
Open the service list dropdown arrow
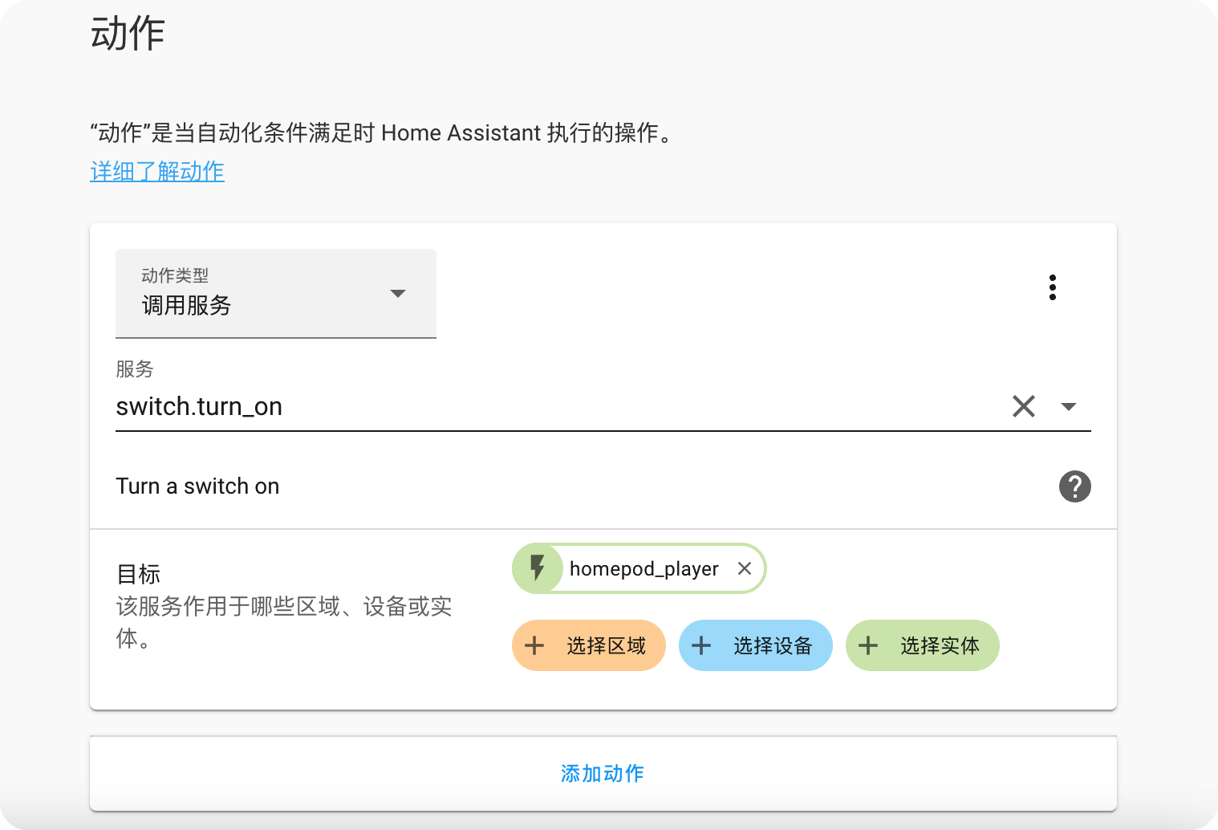point(1068,406)
